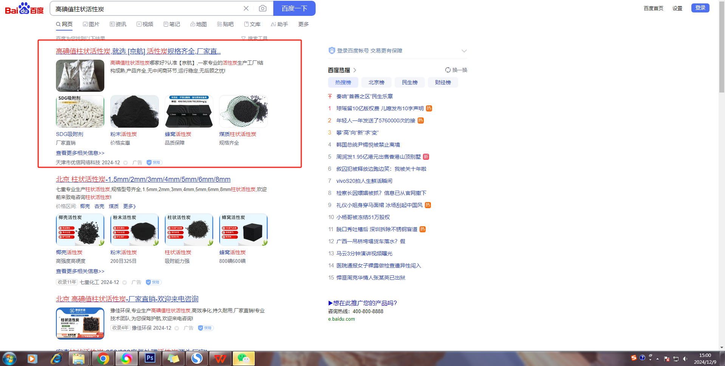Open the 贴吧 tab
725x366 pixels.
tap(225, 24)
